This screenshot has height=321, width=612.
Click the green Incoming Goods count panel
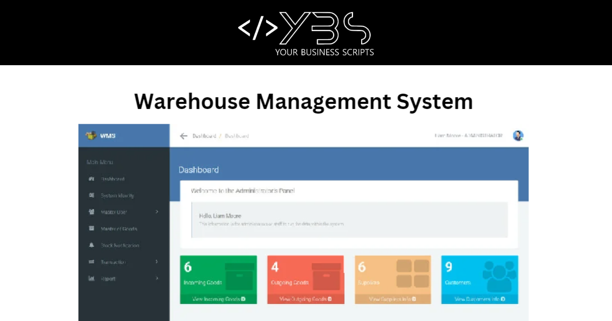[x=218, y=275]
